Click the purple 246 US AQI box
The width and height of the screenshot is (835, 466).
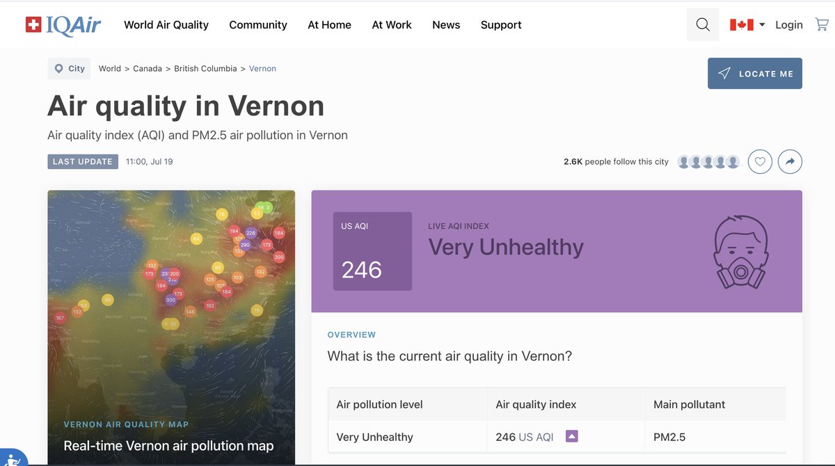click(372, 251)
